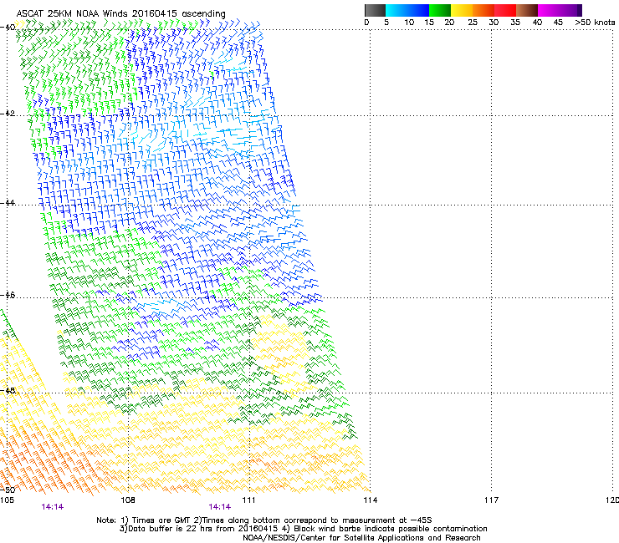Click the cyan 5-10 knots legend segment
Image resolution: width=619 pixels, height=543 pixels.
click(396, 10)
